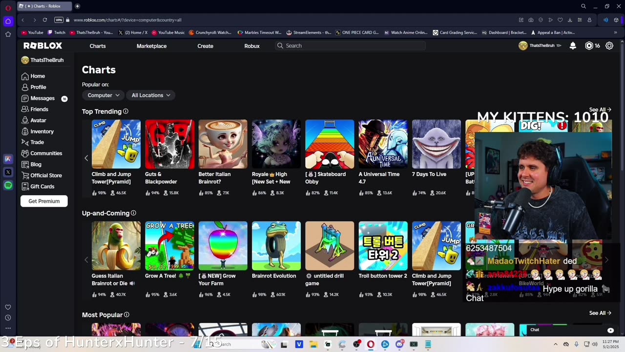Select the Charts - Roblox browser tab
Screen dimensions: 625x352
pyautogui.click(x=44, y=6)
